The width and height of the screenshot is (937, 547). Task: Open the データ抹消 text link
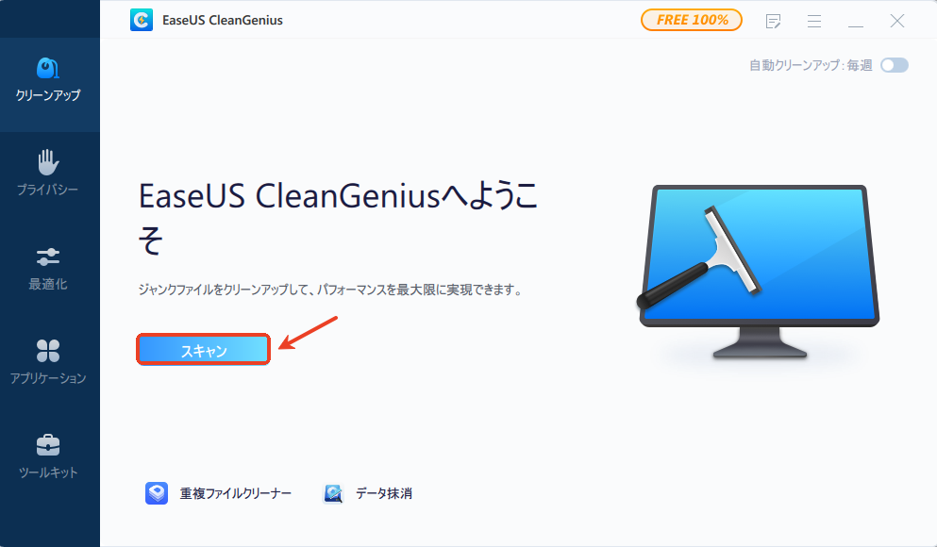(x=384, y=494)
